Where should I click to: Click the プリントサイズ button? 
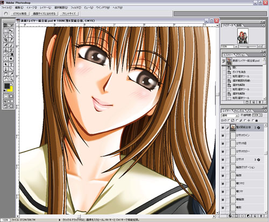[69, 13]
